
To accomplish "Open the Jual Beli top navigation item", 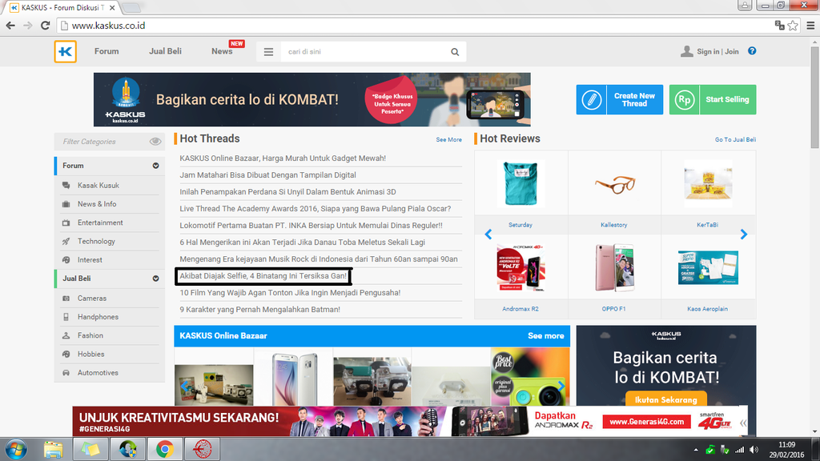I will point(165,51).
